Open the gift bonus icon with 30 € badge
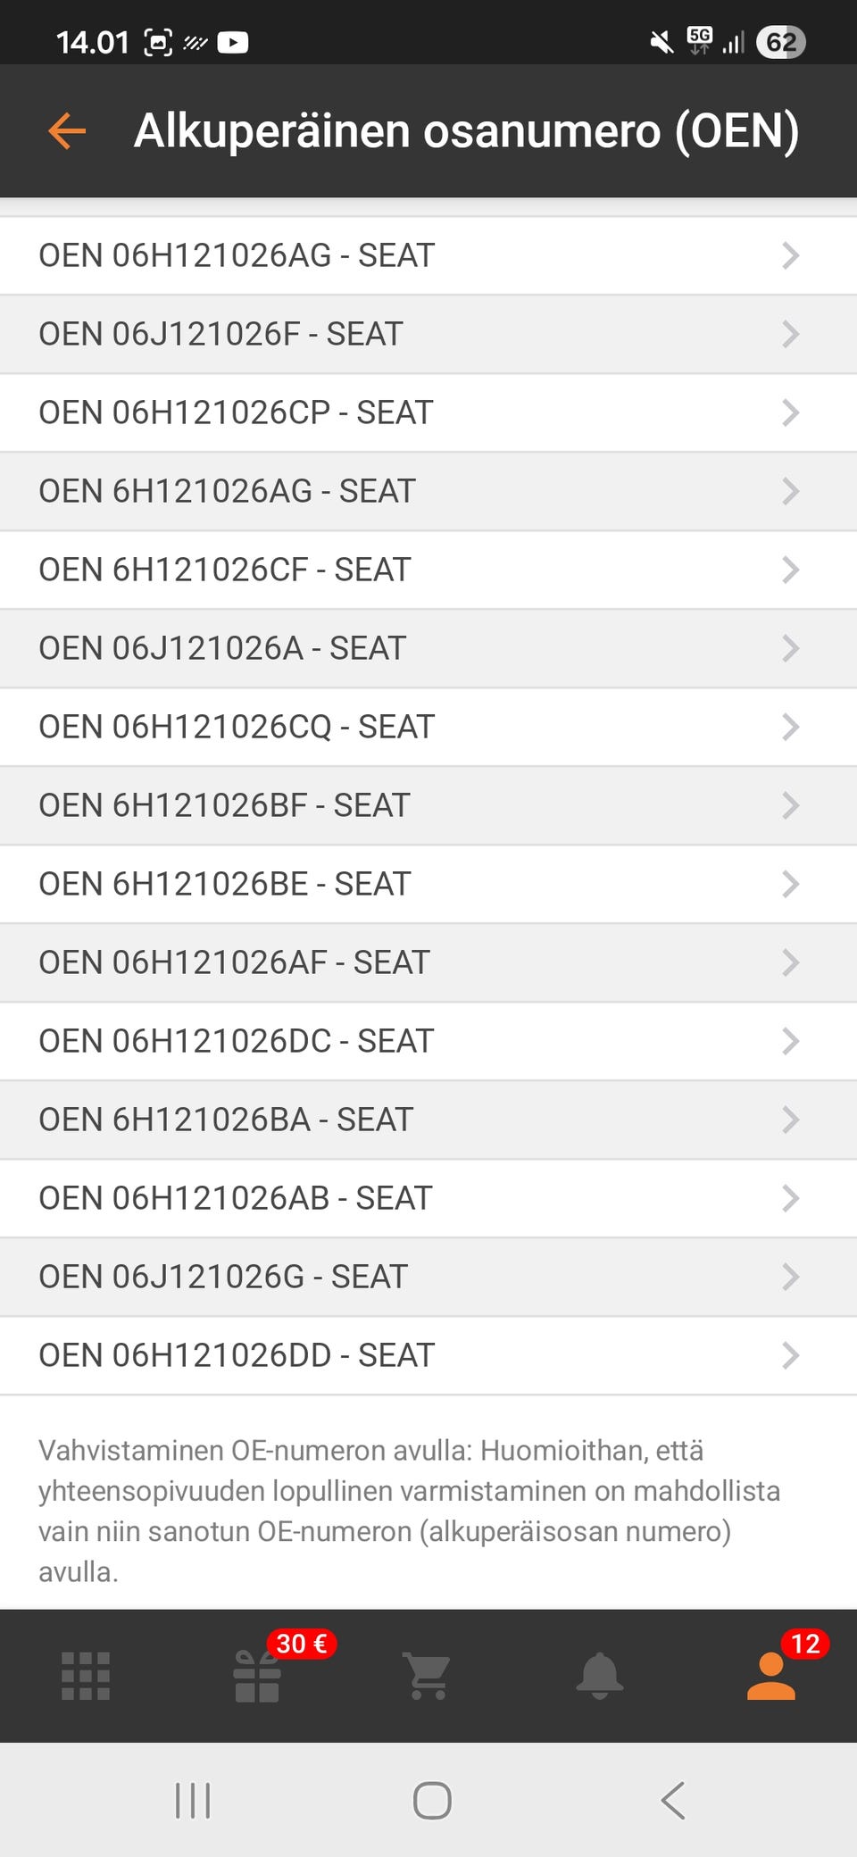 tap(257, 1676)
